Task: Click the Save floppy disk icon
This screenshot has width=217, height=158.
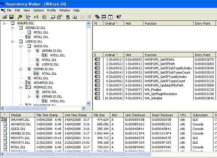Action: point(11,17)
